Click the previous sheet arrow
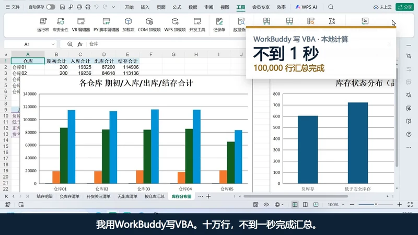The image size is (418, 235). pyautogui.click(x=14, y=196)
